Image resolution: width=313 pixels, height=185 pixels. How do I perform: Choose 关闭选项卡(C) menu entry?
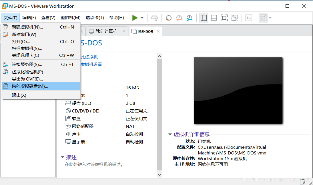click(x=41, y=55)
